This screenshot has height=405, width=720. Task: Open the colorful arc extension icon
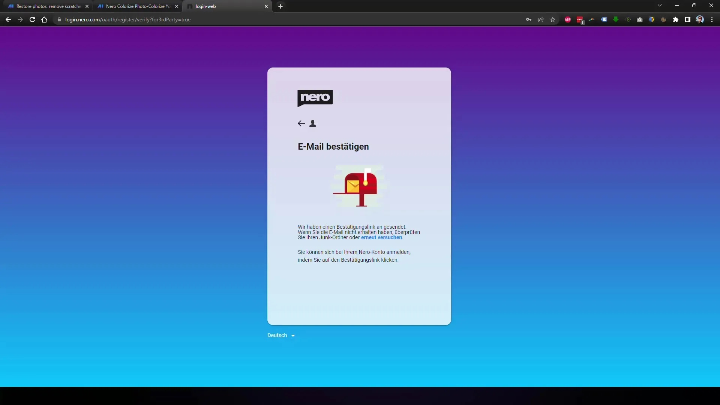click(x=592, y=19)
